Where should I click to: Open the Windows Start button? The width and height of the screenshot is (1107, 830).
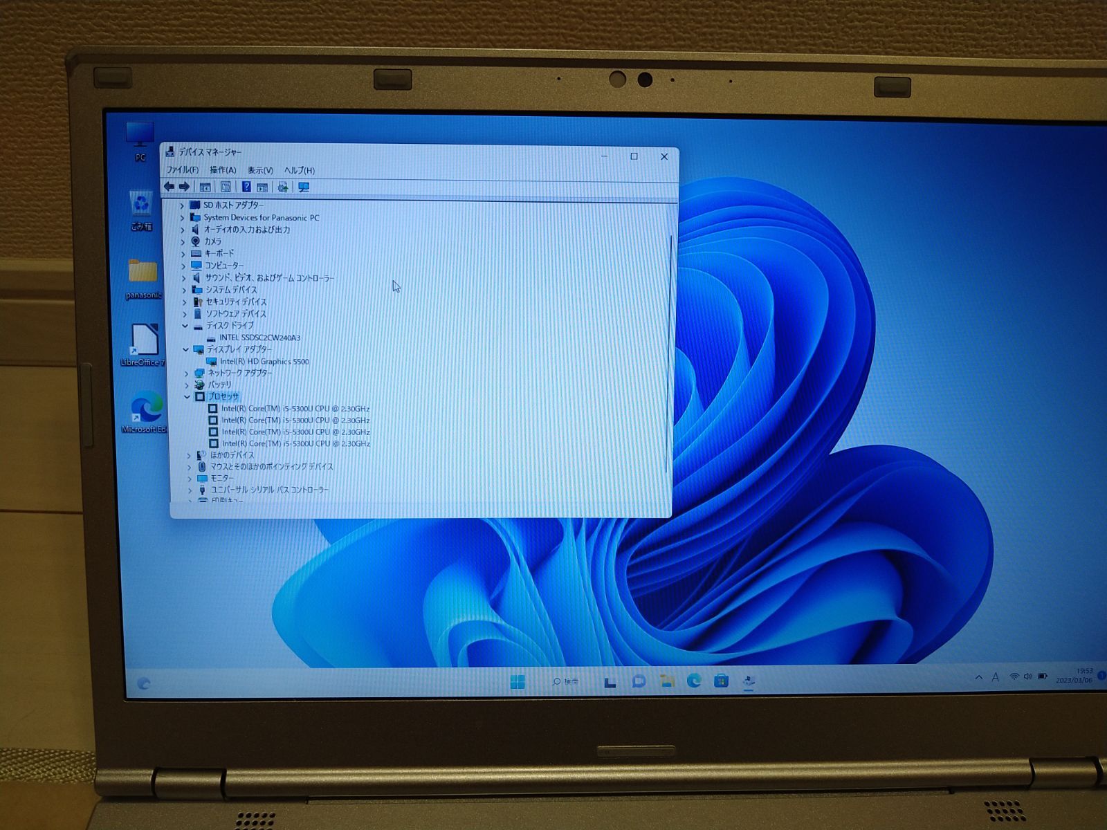point(518,682)
